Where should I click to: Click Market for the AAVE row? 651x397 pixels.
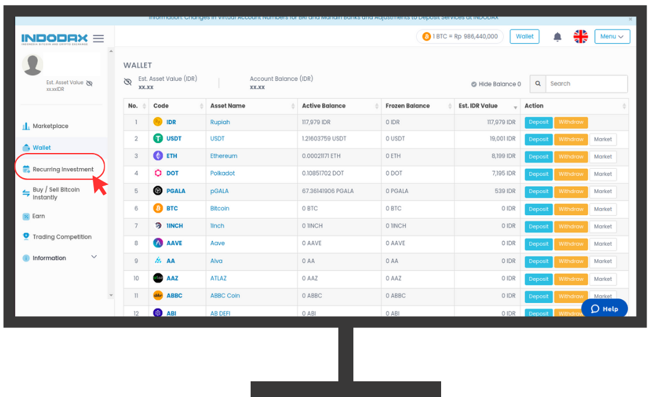603,244
